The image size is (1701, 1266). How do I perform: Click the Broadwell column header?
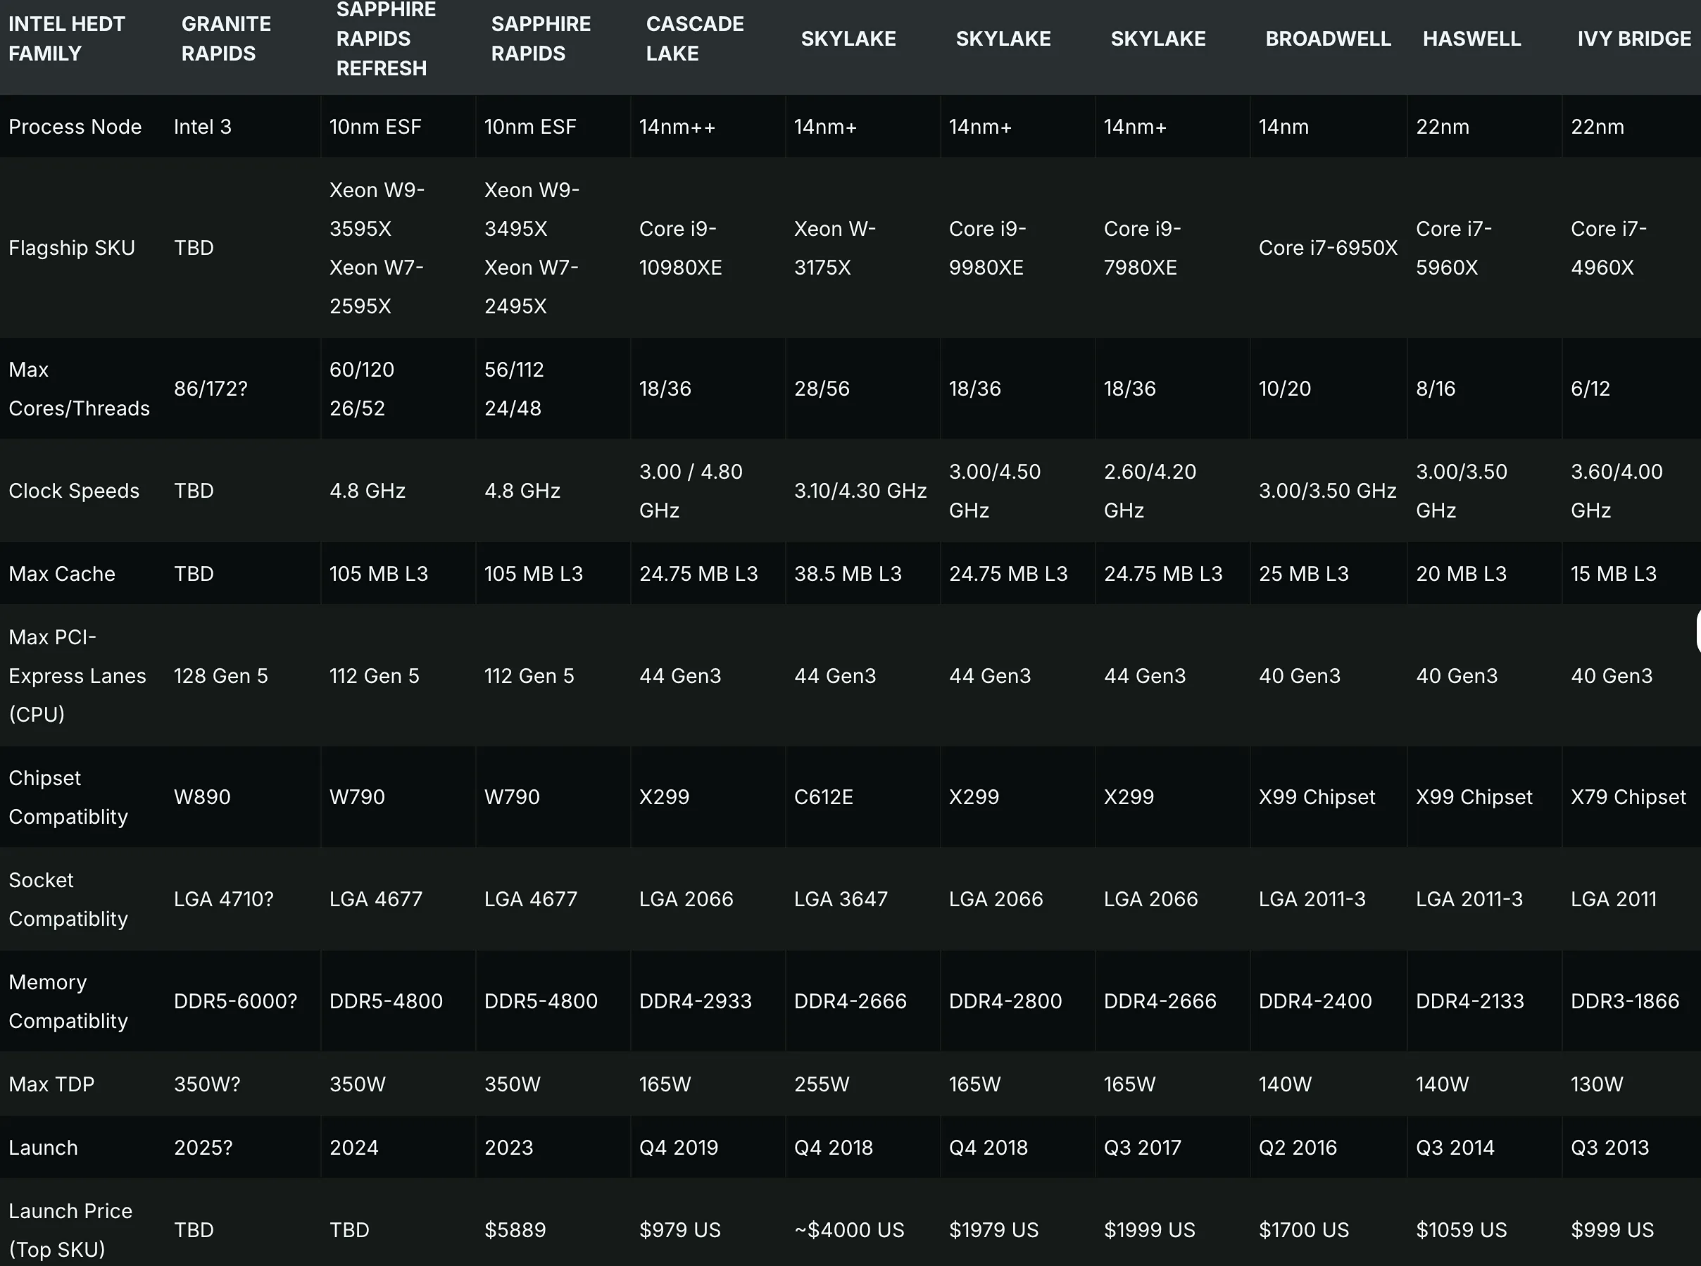[1327, 38]
